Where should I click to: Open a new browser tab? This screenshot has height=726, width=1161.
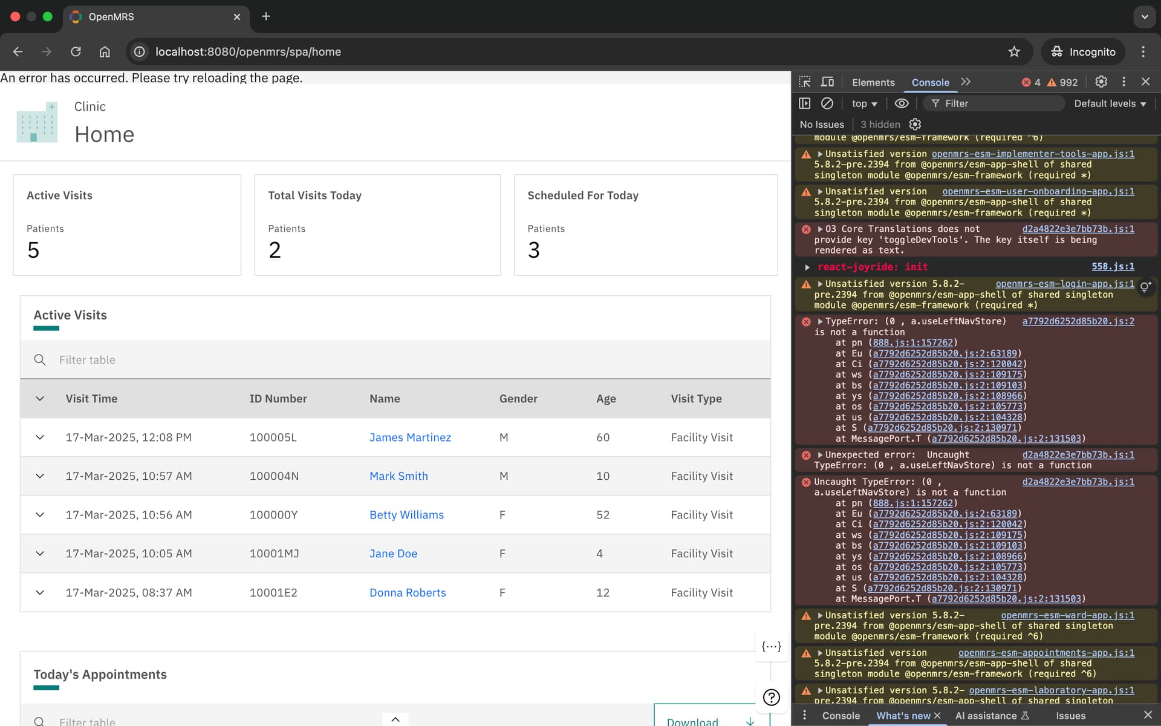click(266, 16)
